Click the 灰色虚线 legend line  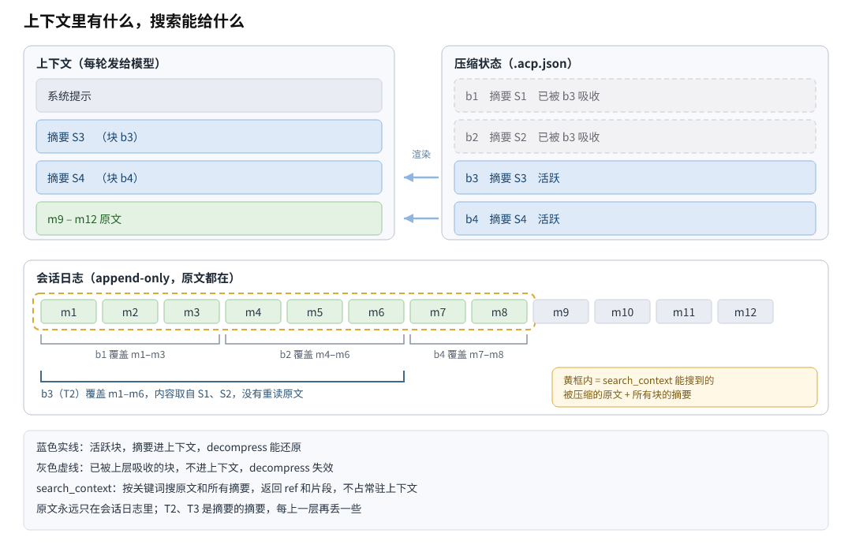point(185,468)
